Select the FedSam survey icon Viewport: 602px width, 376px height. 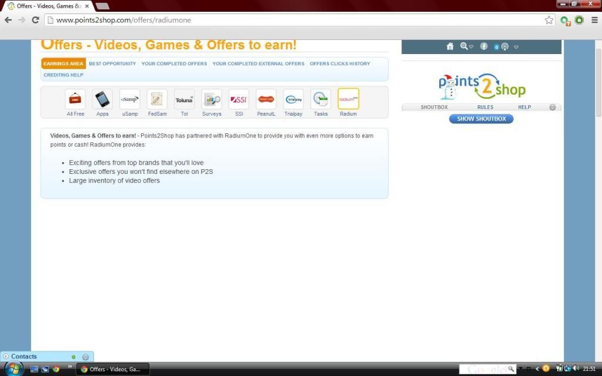click(x=157, y=99)
